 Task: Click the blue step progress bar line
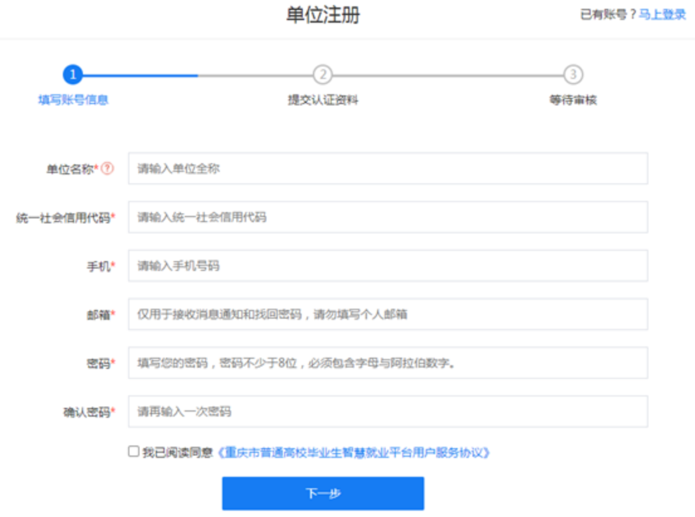(x=141, y=75)
